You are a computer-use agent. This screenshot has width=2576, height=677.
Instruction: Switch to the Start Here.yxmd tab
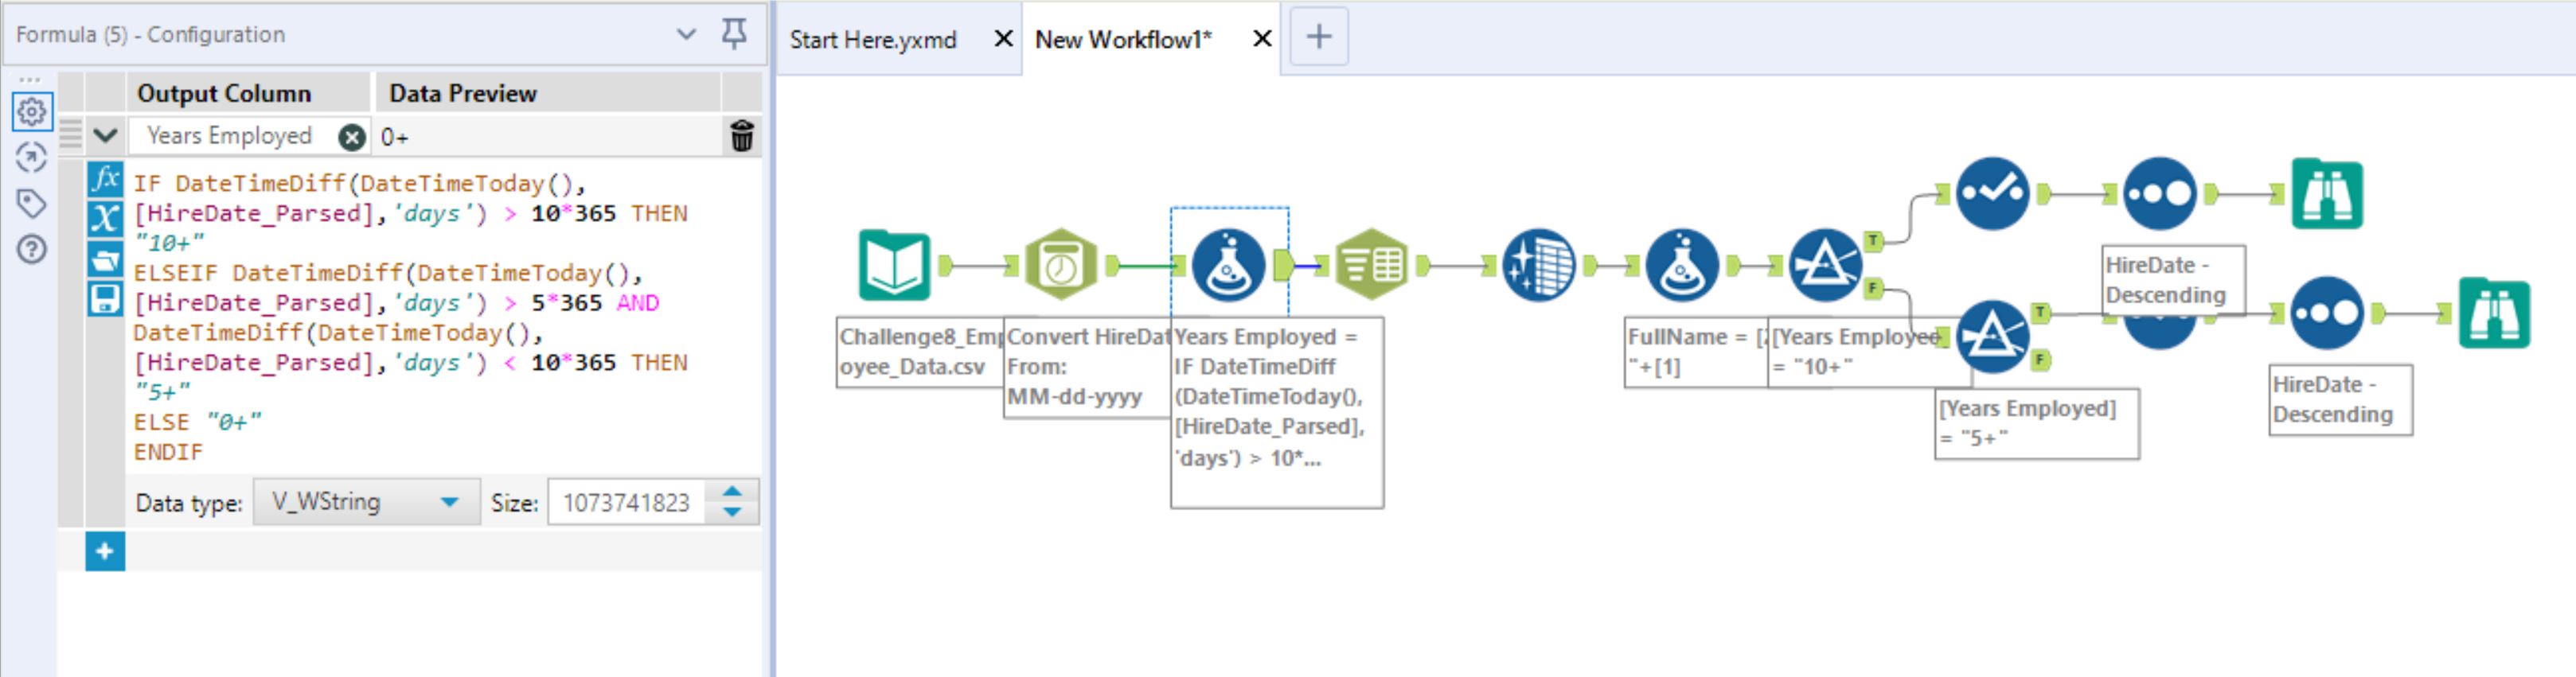[872, 40]
